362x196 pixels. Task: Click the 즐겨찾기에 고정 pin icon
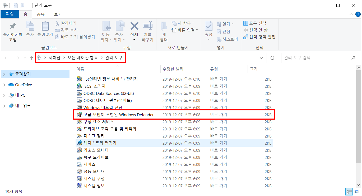pos(12,26)
